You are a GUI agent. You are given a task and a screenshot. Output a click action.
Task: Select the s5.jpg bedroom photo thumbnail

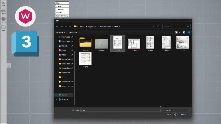tap(183, 42)
